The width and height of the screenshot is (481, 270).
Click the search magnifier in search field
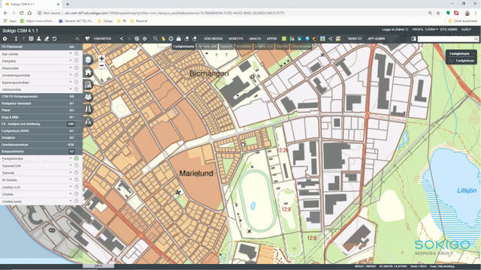(x=476, y=39)
